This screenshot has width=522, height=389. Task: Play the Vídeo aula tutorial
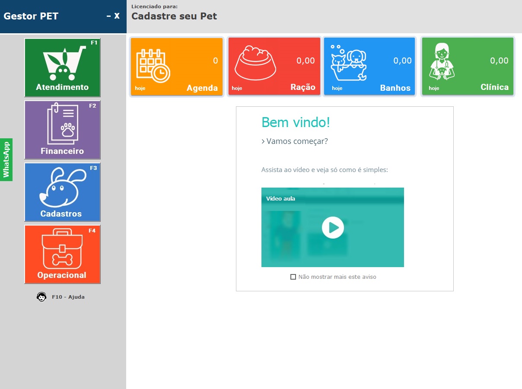click(332, 227)
